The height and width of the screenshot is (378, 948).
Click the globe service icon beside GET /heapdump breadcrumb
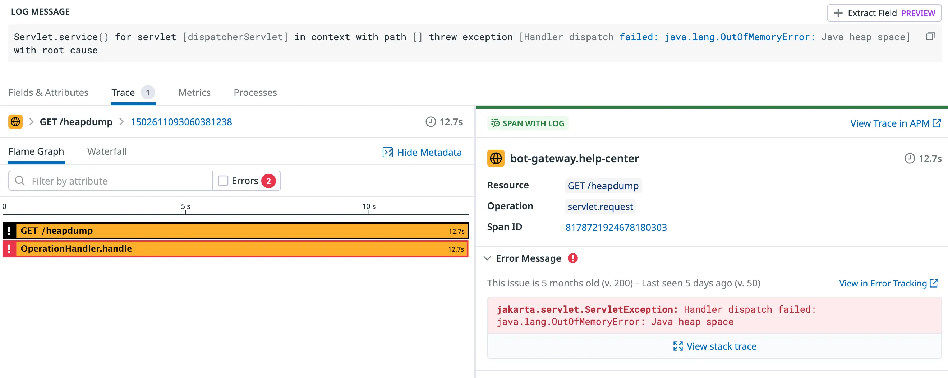[15, 122]
